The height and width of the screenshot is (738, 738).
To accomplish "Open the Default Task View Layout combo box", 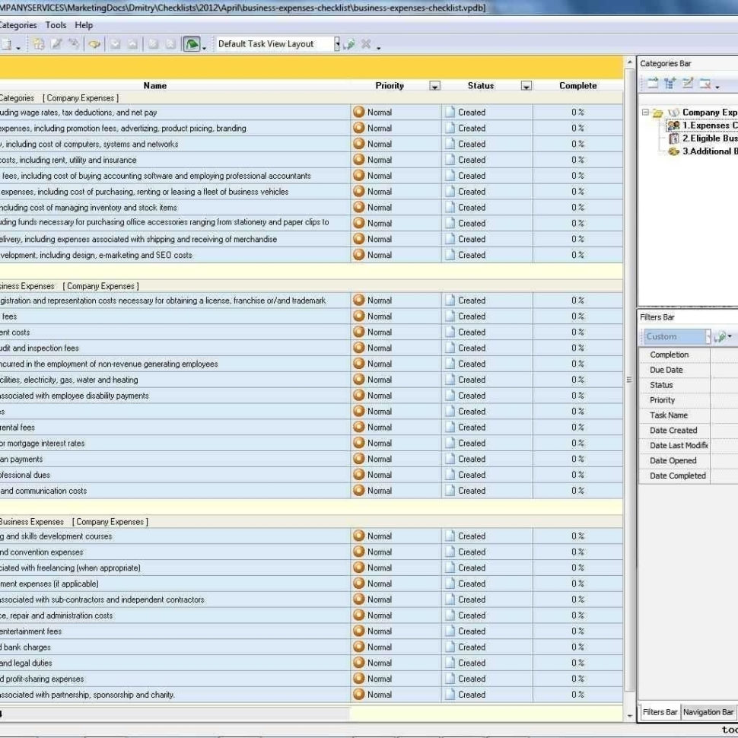I will click(337, 44).
